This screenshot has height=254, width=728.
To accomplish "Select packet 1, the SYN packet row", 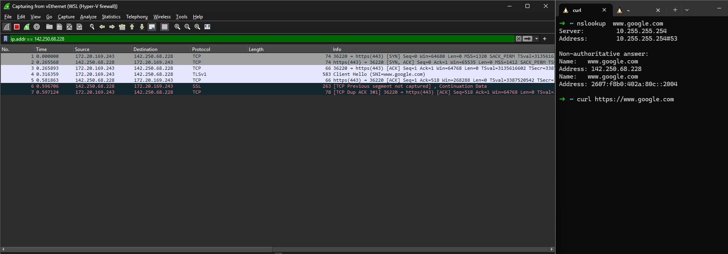I will coord(277,56).
